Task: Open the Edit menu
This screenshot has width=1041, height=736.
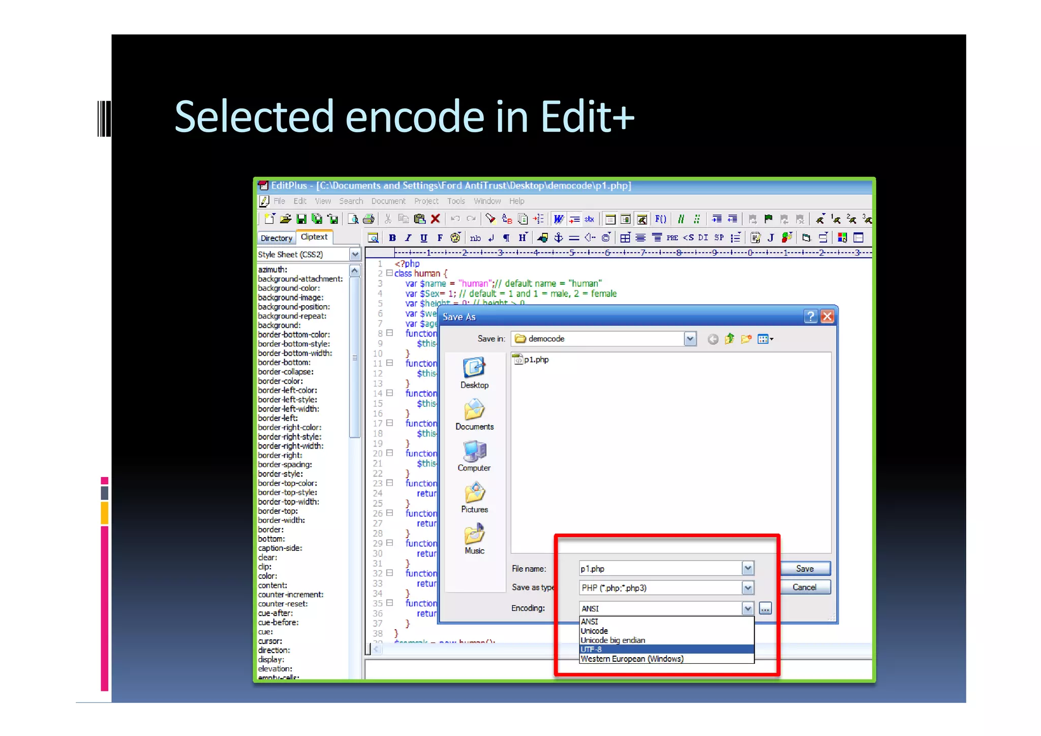Action: point(300,201)
